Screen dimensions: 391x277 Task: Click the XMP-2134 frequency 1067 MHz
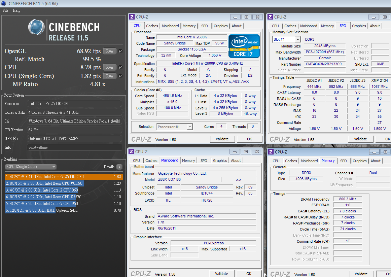click(x=380, y=86)
